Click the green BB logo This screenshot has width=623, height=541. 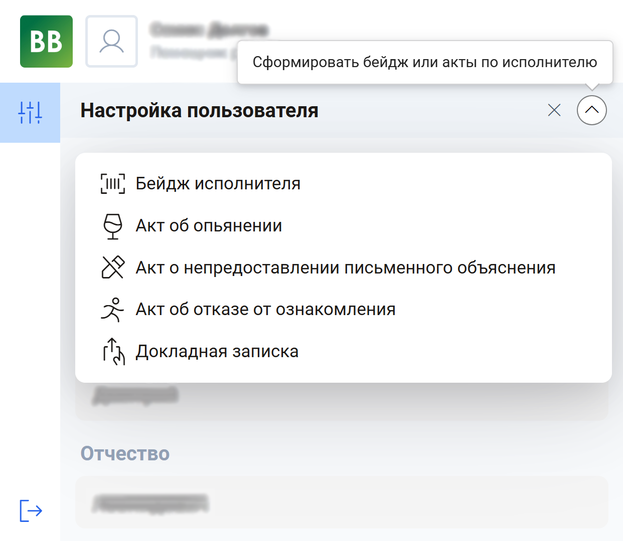tap(46, 42)
